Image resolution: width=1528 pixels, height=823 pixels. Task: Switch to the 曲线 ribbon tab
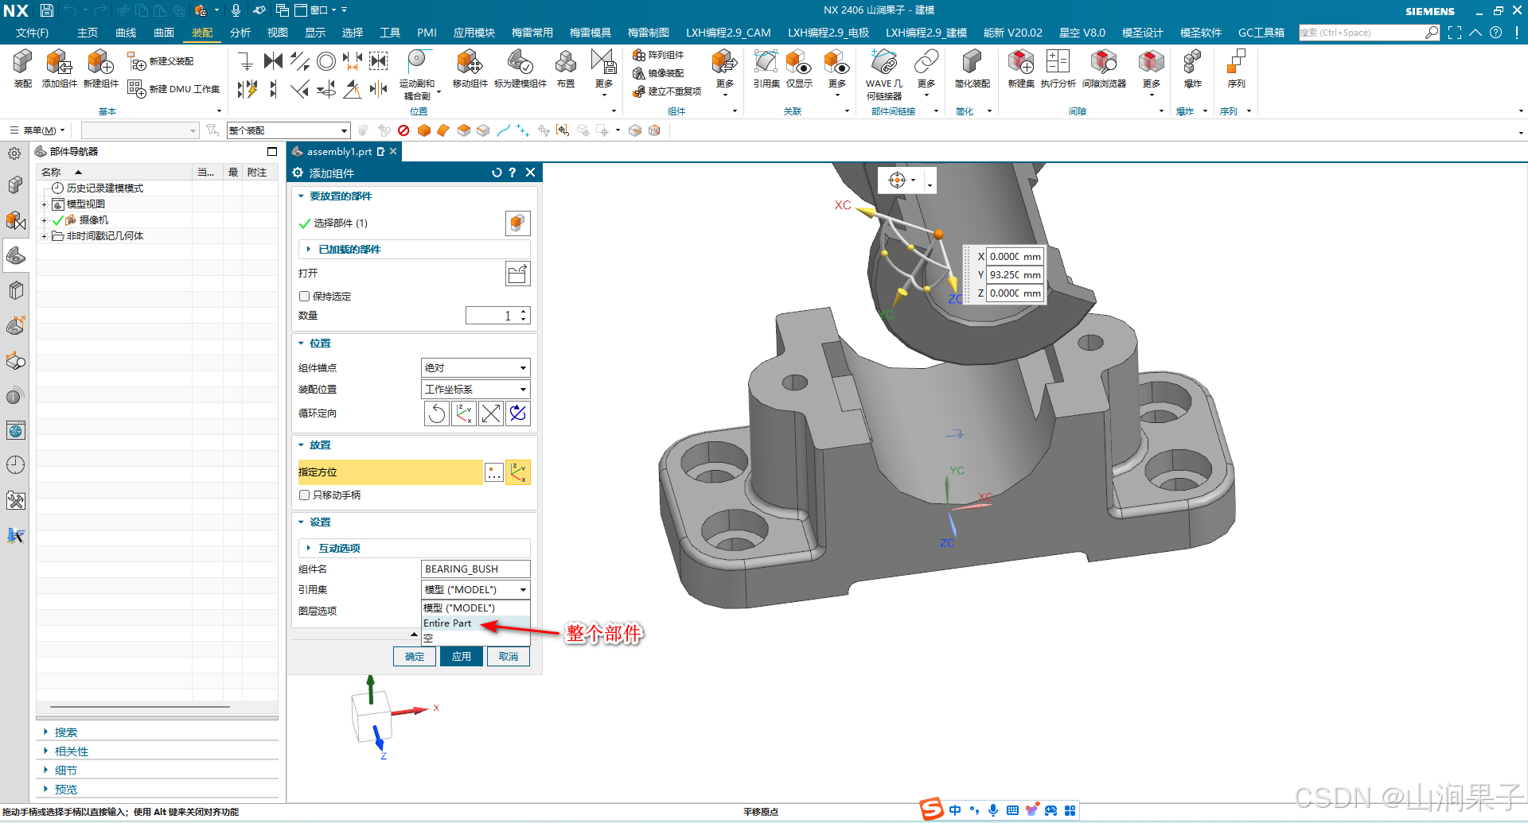click(126, 33)
